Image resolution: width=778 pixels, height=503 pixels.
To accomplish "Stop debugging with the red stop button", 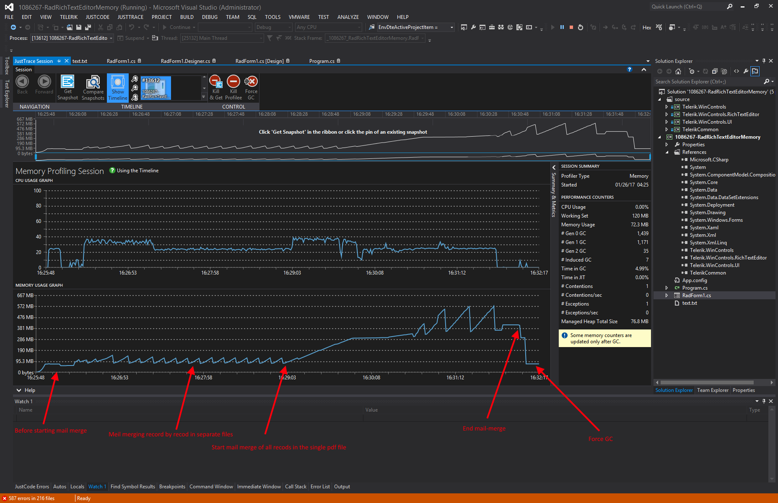I will click(571, 27).
